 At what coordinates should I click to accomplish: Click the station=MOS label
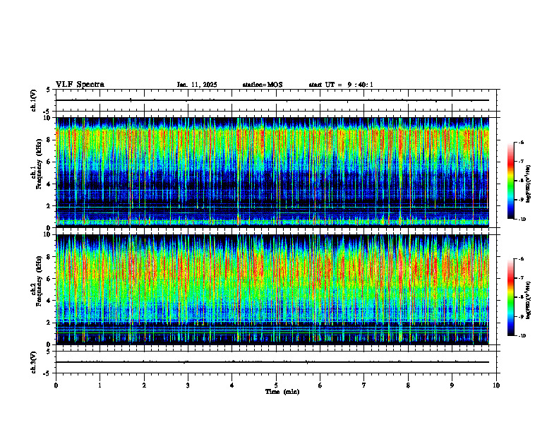click(263, 85)
